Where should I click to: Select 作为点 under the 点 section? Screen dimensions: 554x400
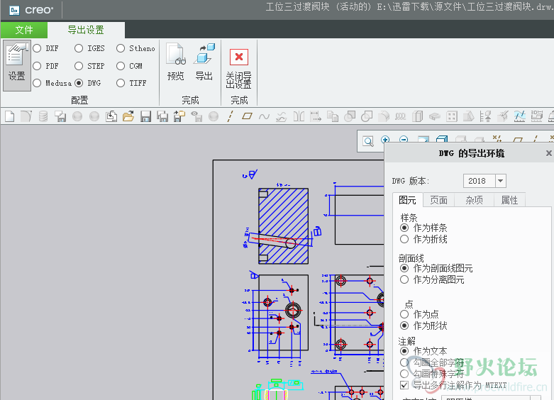pos(404,314)
